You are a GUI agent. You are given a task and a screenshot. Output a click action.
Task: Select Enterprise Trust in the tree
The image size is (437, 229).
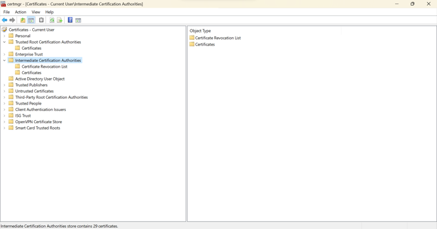pyautogui.click(x=29, y=54)
